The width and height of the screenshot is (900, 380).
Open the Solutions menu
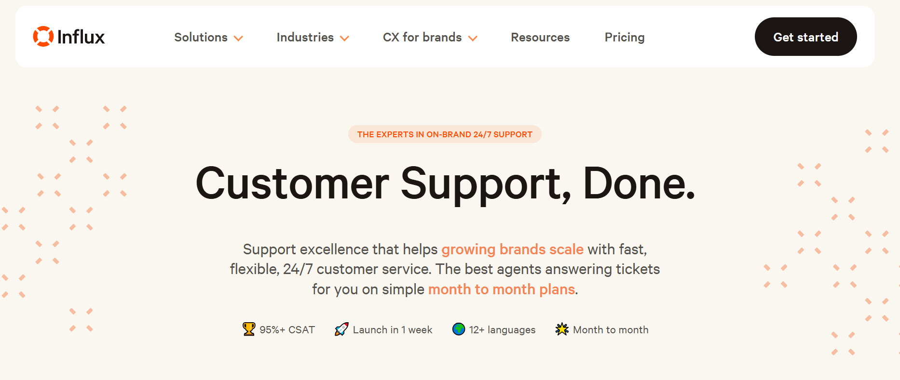201,37
